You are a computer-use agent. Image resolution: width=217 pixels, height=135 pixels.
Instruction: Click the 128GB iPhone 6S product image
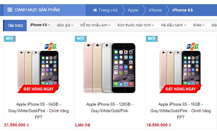click(x=109, y=68)
